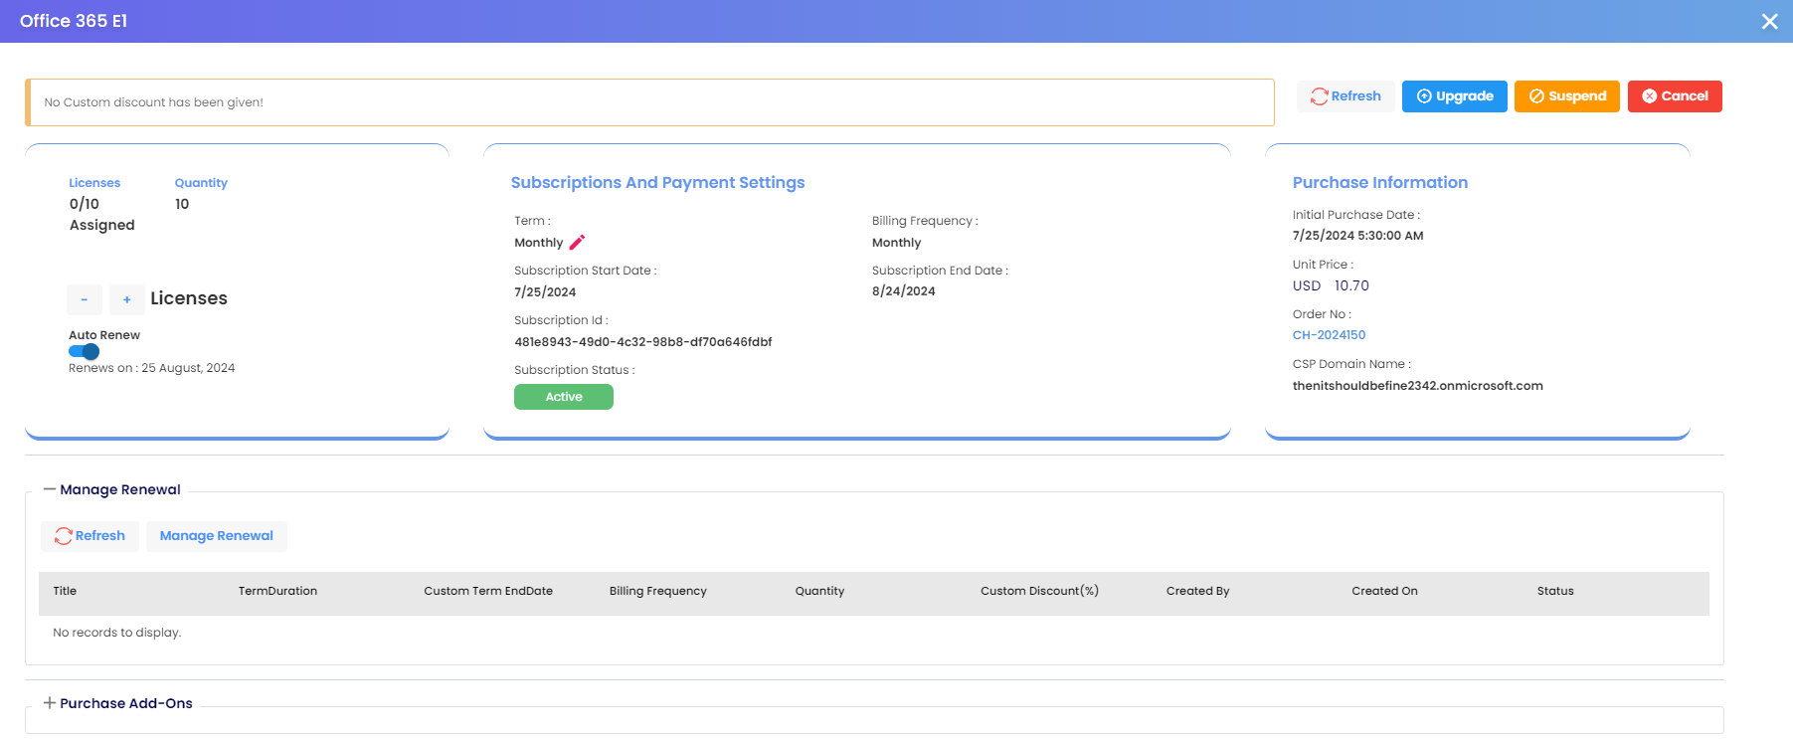Suspend the subscription

(1567, 96)
